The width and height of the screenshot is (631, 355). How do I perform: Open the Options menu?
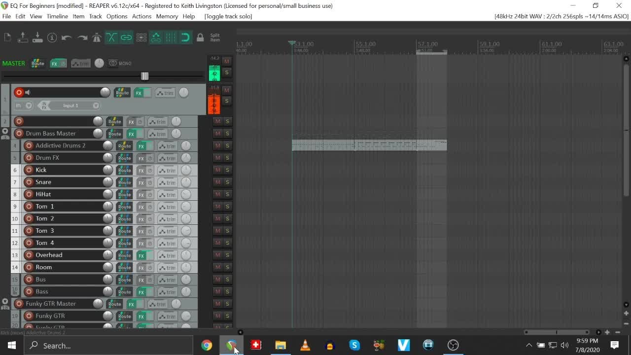coord(117,16)
